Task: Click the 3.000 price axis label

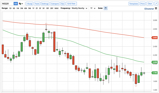Action: [x=155, y=20]
